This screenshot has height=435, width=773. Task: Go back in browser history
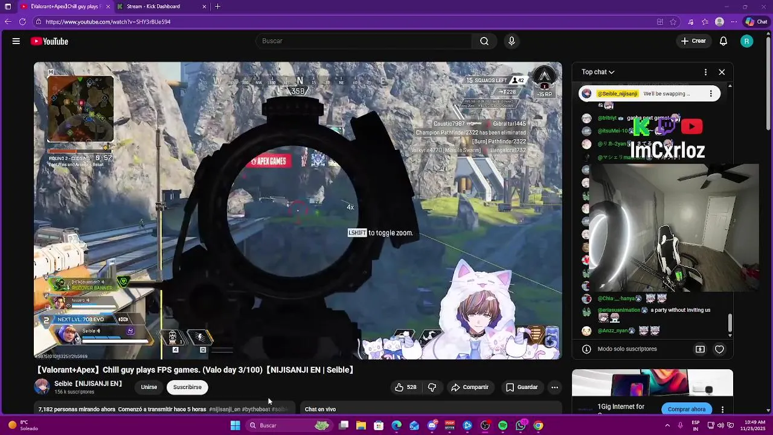[x=8, y=22]
